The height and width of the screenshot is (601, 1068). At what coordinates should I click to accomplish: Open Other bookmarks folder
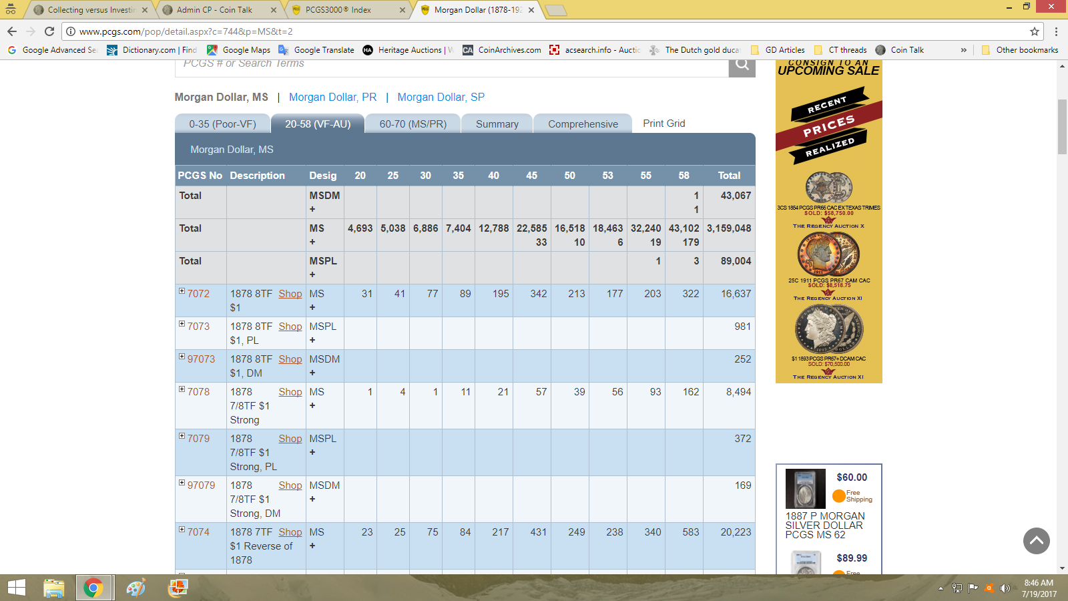coord(1020,50)
